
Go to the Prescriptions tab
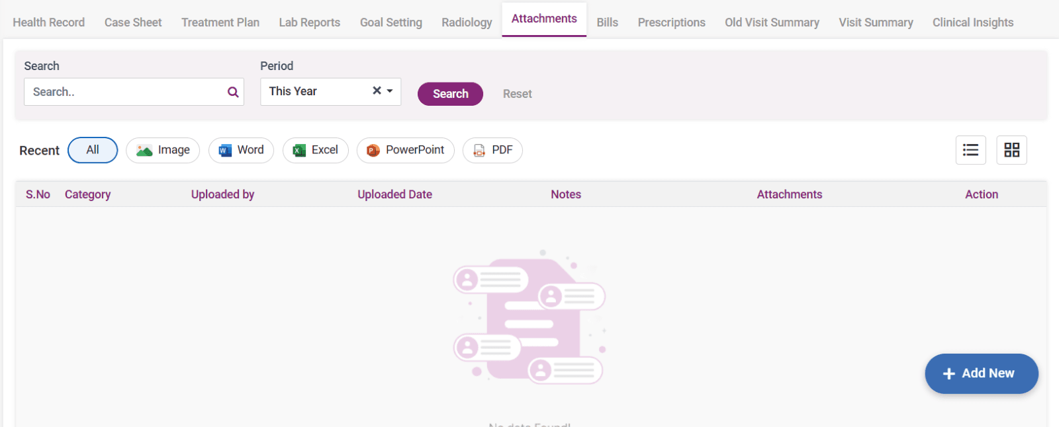click(x=671, y=22)
